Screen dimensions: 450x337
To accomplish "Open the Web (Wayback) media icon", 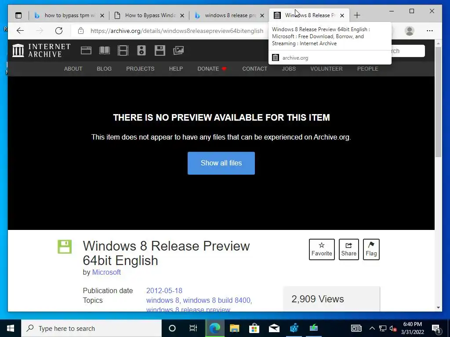I will pos(86,50).
